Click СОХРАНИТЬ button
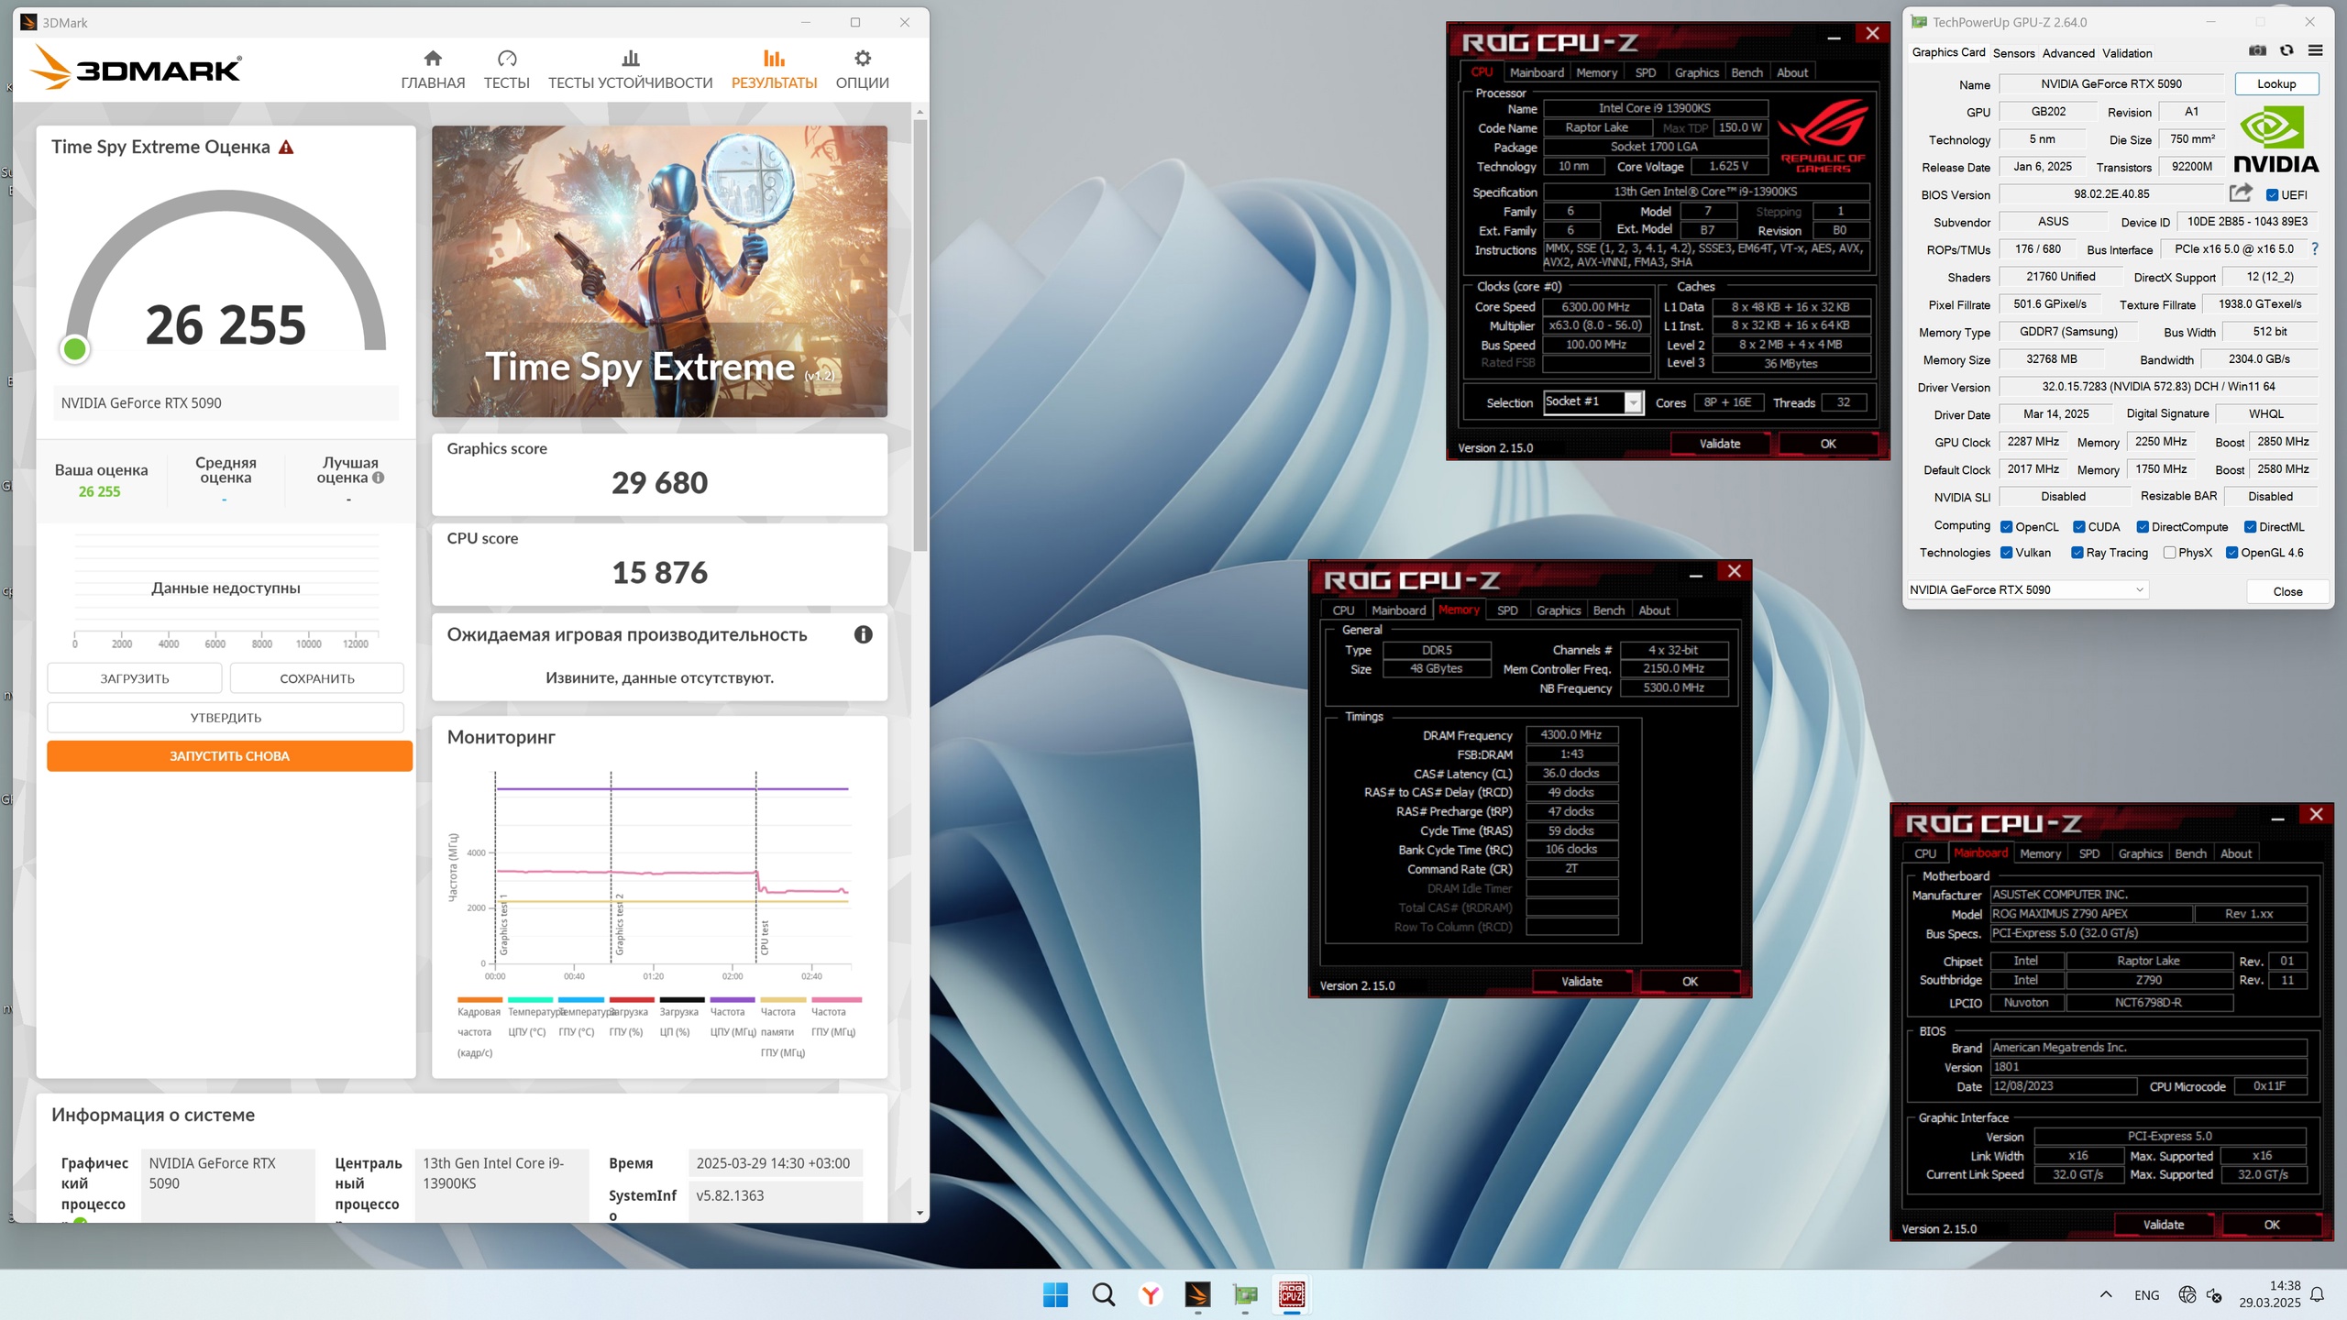The width and height of the screenshot is (2347, 1320). [316, 678]
